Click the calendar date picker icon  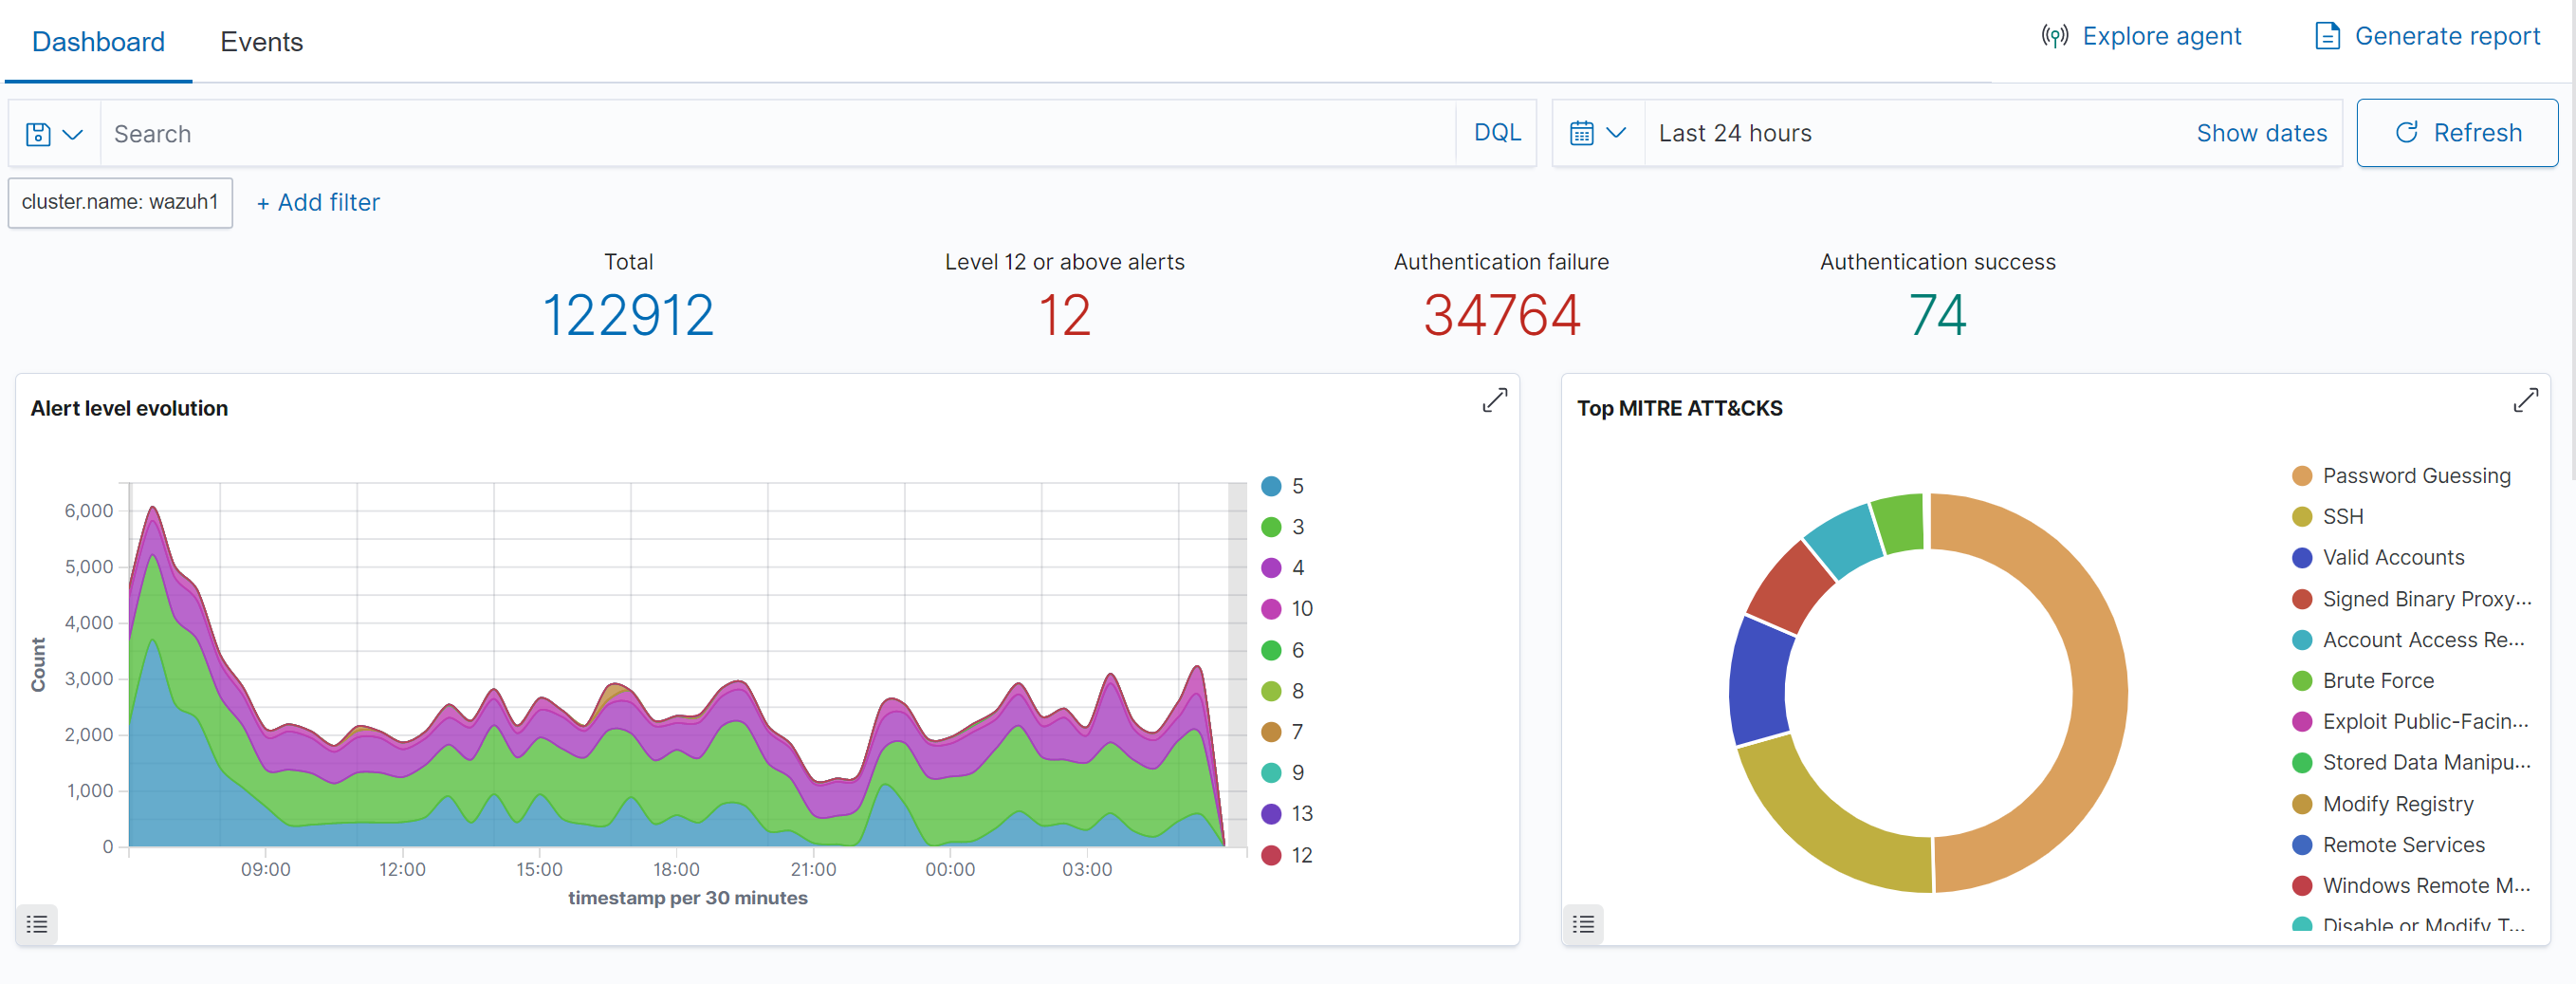click(x=1583, y=132)
